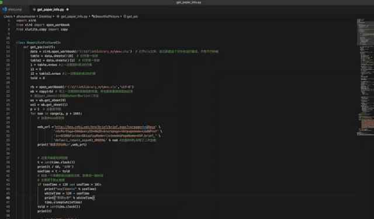Click the VS Code logo on Welcome tab

click(5, 9)
